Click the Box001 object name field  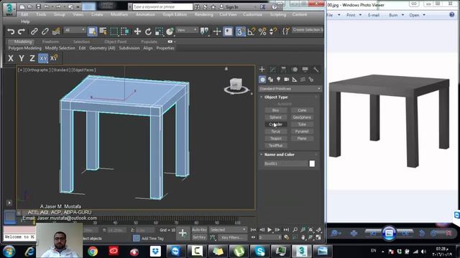[285, 163]
